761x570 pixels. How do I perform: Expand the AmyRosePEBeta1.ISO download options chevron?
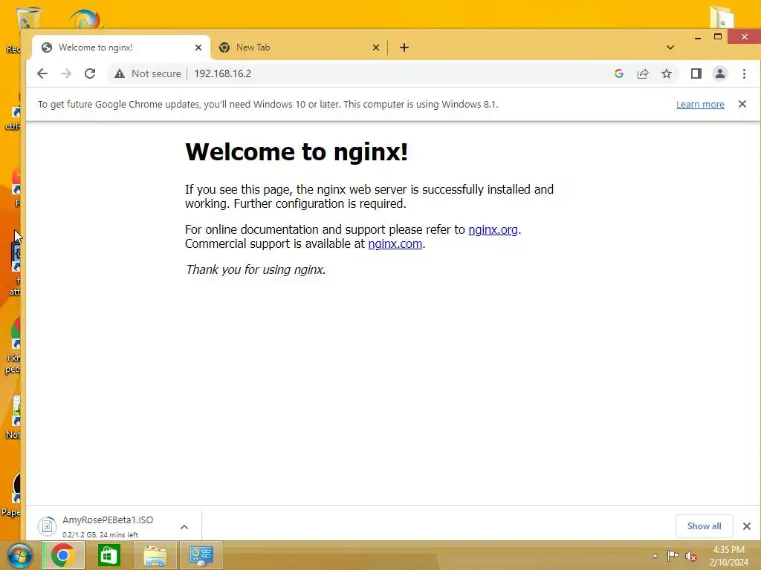(x=184, y=527)
